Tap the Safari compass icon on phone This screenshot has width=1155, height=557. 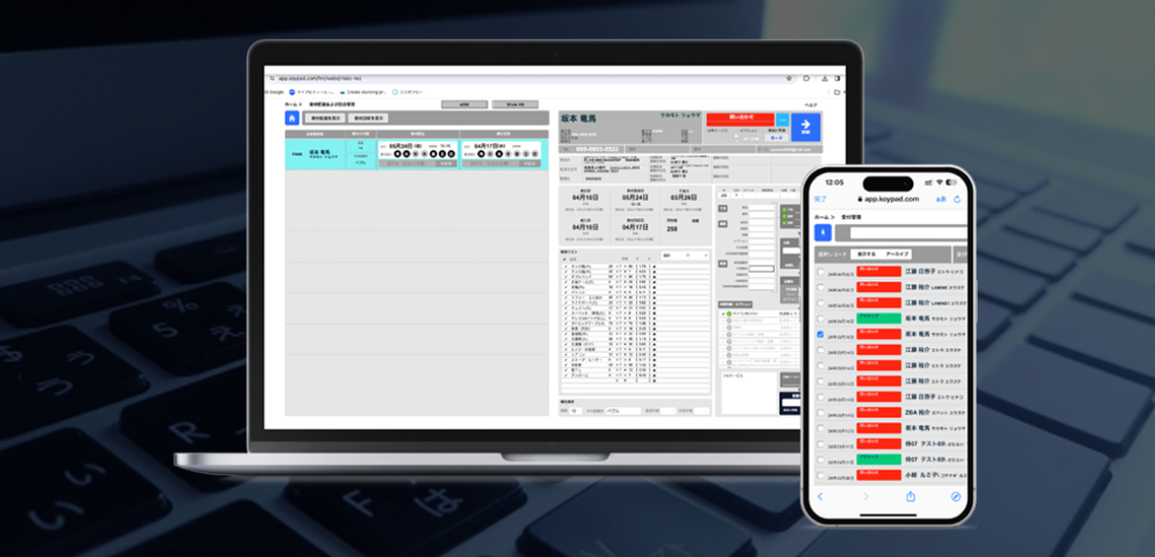[956, 495]
